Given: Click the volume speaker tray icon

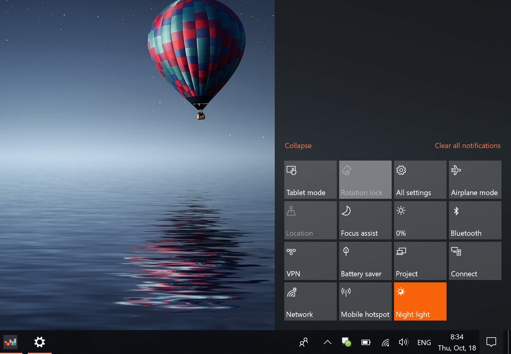Looking at the screenshot, I should 404,342.
